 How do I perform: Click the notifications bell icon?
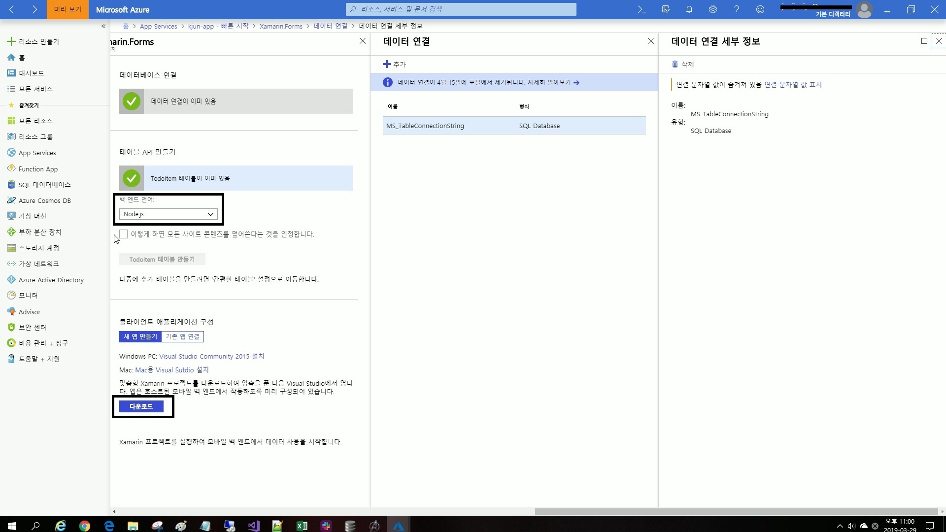[x=689, y=9]
